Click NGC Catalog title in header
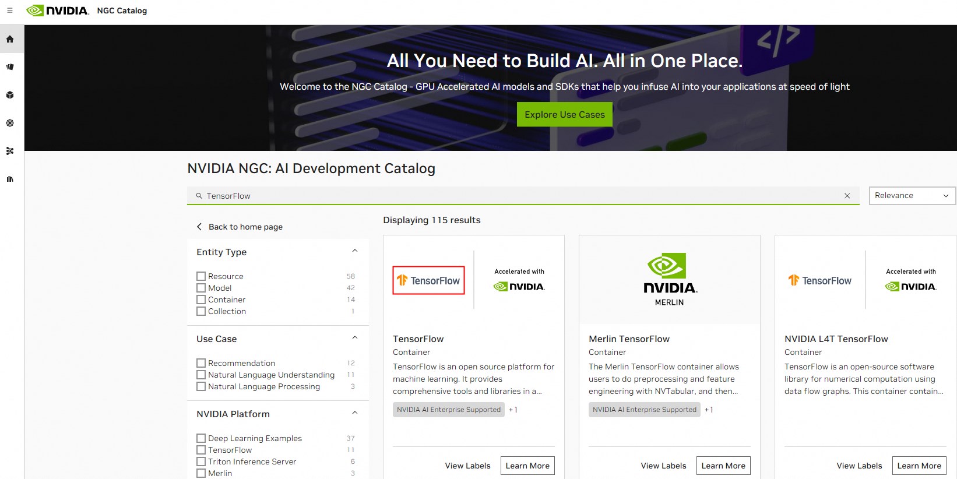Viewport: 957px width, 479px height. pos(122,10)
